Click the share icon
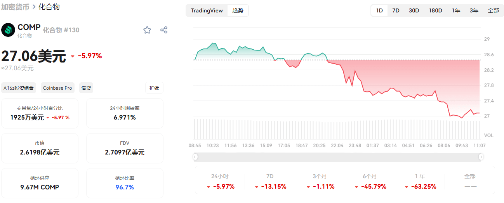Image resolution: width=504 pixels, height=203 pixels. (x=164, y=30)
